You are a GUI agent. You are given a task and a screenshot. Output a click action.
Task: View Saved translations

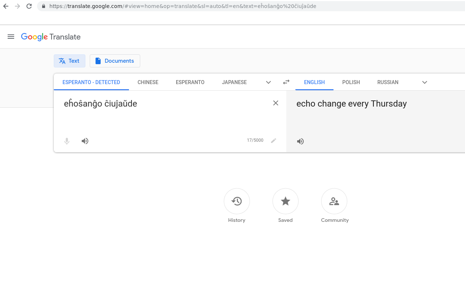285,201
